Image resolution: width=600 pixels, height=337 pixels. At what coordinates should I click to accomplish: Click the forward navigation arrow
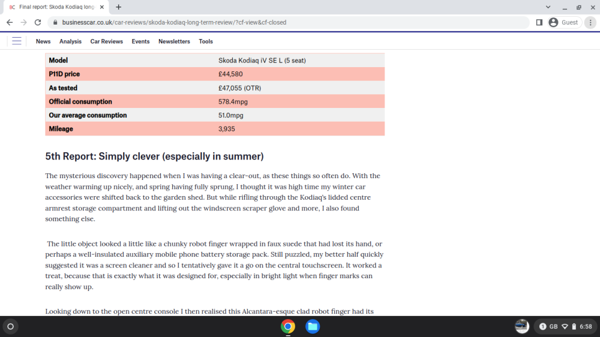point(24,23)
